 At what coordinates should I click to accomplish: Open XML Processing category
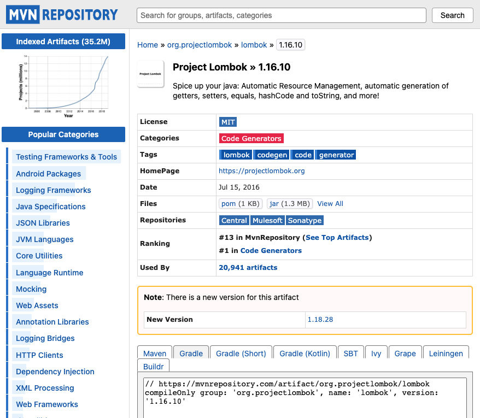point(45,388)
